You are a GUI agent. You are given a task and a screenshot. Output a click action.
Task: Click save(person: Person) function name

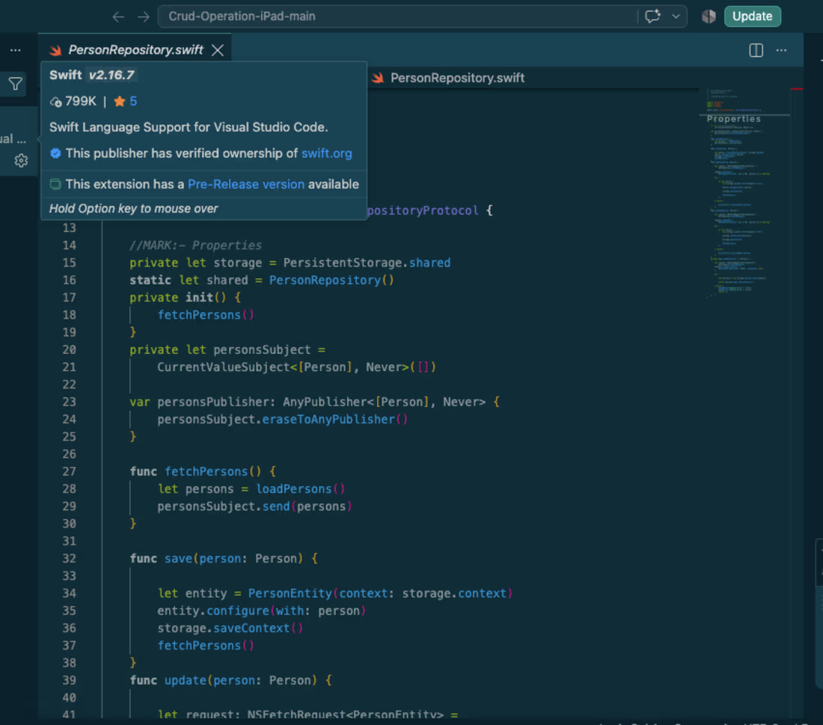coord(178,559)
